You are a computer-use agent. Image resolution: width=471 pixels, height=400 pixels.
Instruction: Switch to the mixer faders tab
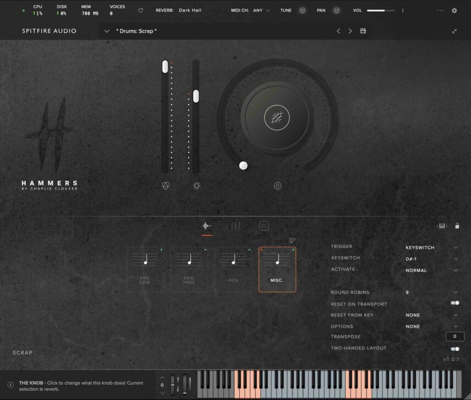click(x=235, y=226)
